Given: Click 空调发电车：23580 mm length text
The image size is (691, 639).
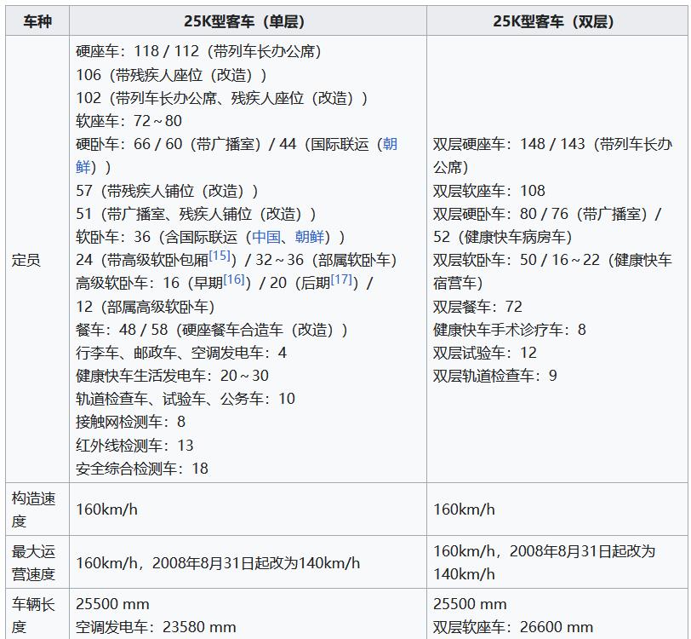Looking at the screenshot, I should click(157, 627).
